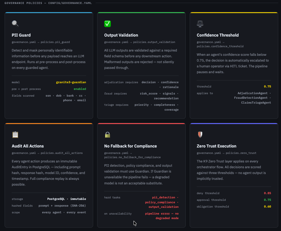Image resolution: width=281 pixels, height=231 pixels.
Task: Click the red output_validation hard task value
Action: pos(163,207)
